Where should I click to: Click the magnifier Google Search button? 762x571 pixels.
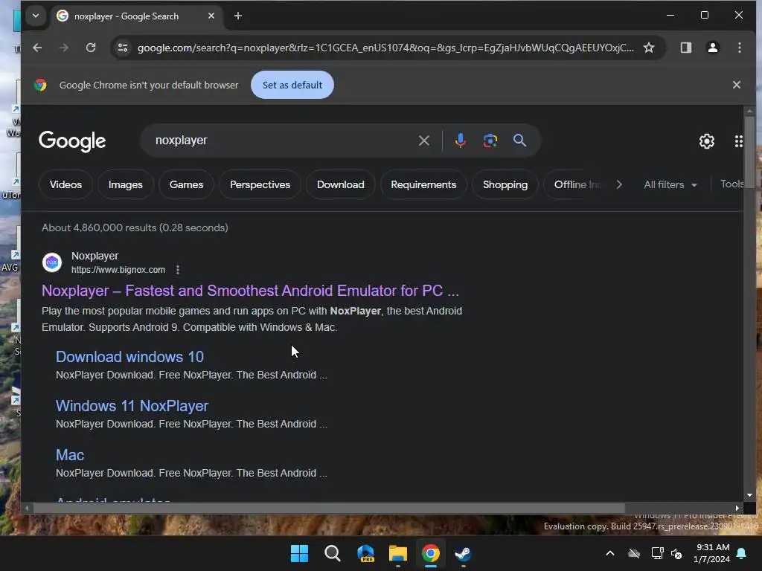tap(519, 141)
